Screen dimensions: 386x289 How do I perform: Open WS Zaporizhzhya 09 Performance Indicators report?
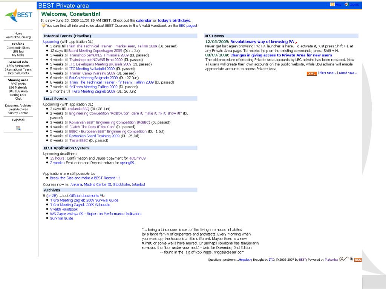[96, 214]
